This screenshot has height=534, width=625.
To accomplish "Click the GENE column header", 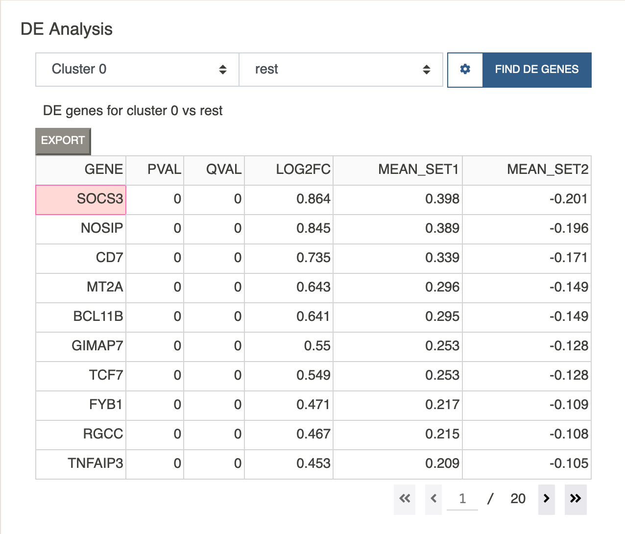I will tap(81, 170).
